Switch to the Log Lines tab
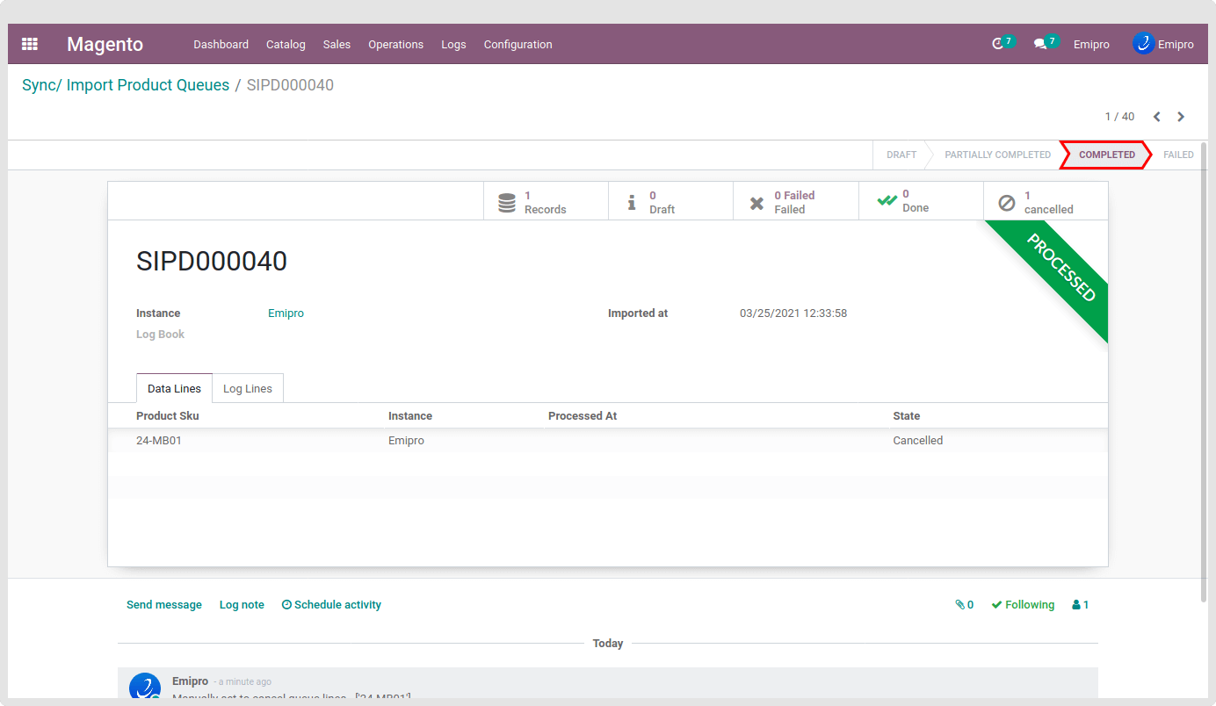Screen dimensions: 1216x706 pos(248,388)
